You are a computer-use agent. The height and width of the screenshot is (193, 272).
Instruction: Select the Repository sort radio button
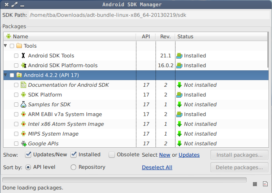73,167
